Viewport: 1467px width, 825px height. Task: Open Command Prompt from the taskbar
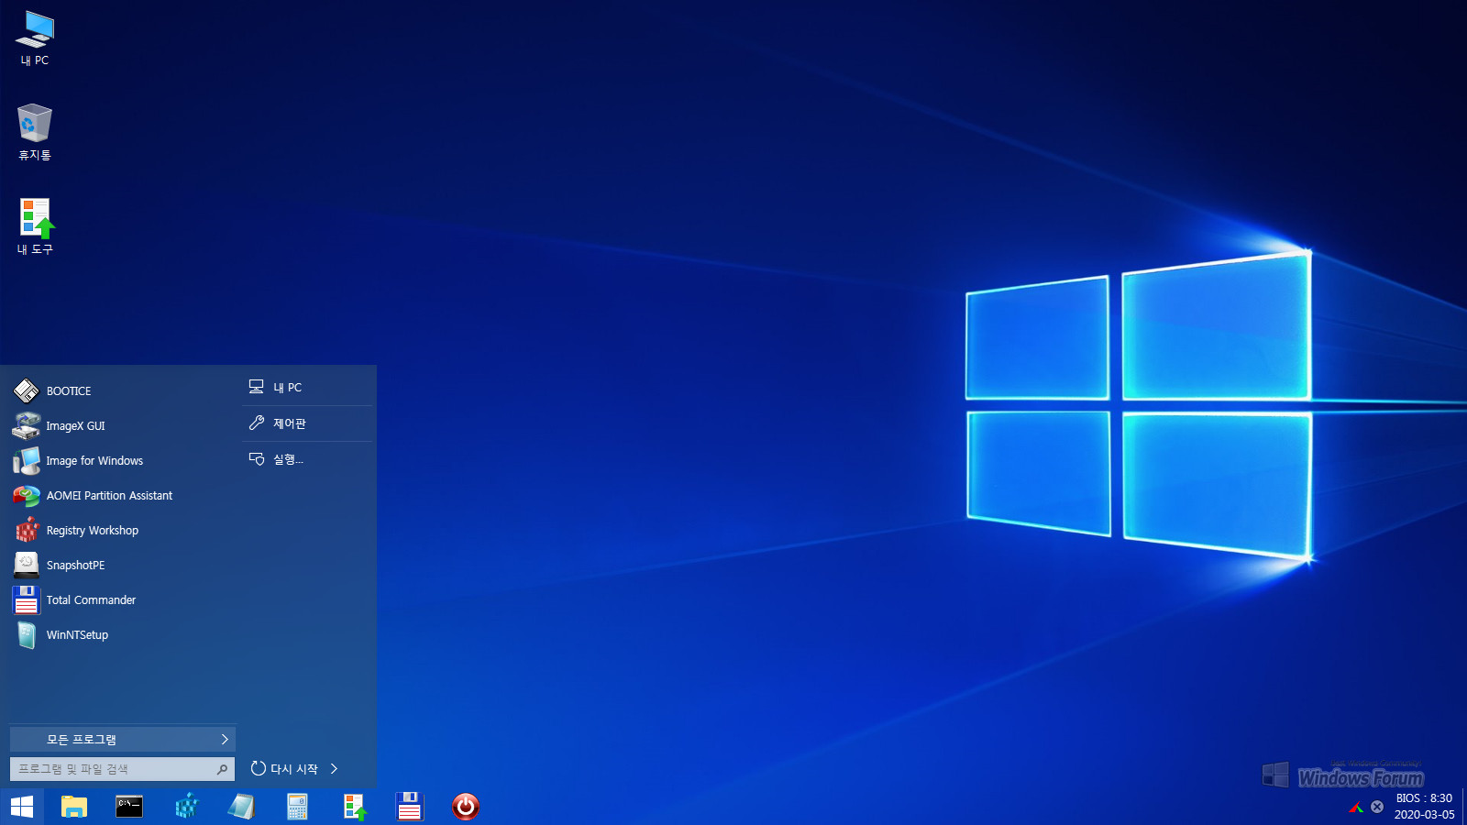(129, 807)
